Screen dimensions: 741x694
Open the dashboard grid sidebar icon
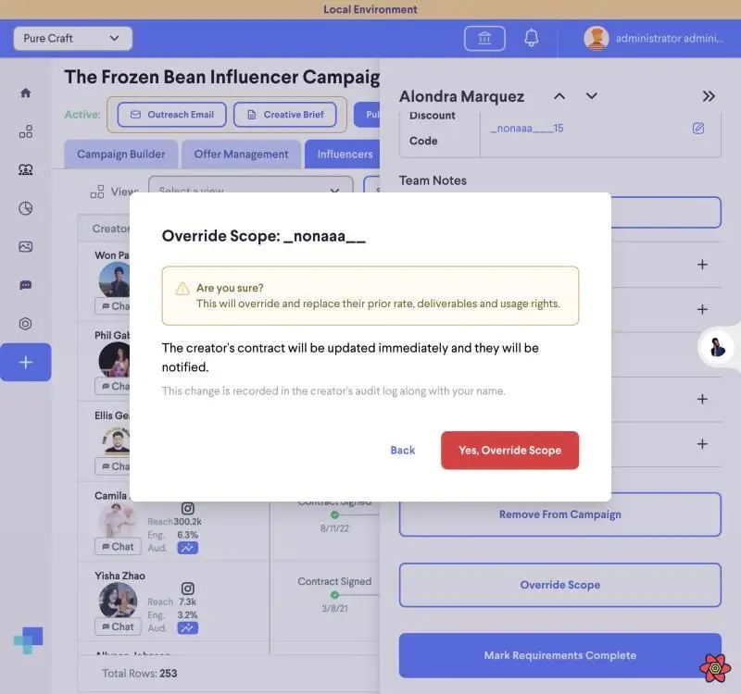pyautogui.click(x=26, y=131)
